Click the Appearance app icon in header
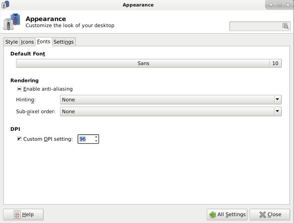 click(11, 22)
